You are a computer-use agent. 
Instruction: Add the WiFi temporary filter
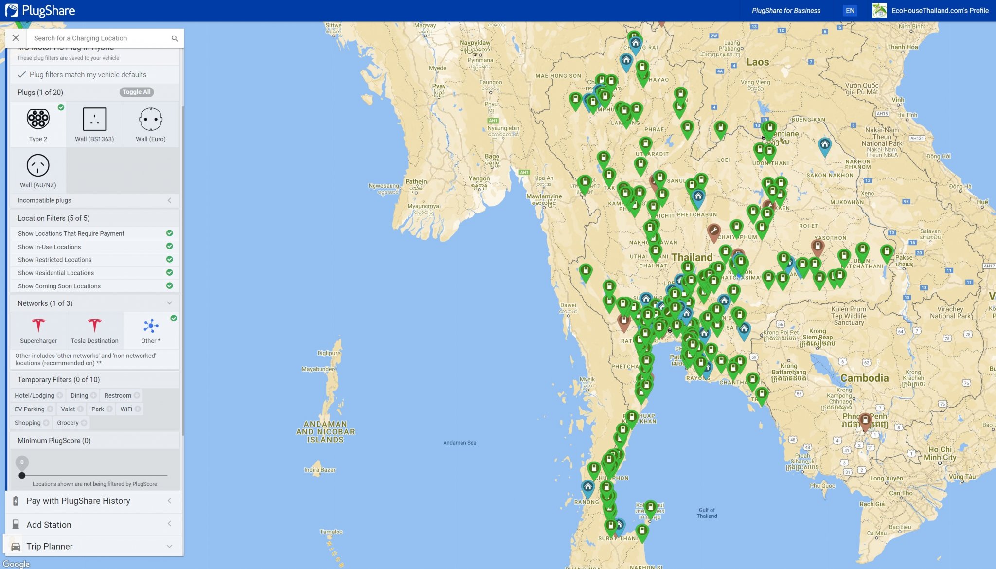click(x=130, y=409)
